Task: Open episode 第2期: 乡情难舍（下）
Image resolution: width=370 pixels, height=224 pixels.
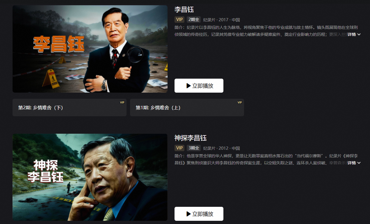Action: pos(70,107)
